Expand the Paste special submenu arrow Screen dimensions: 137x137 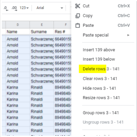click(x=128, y=35)
